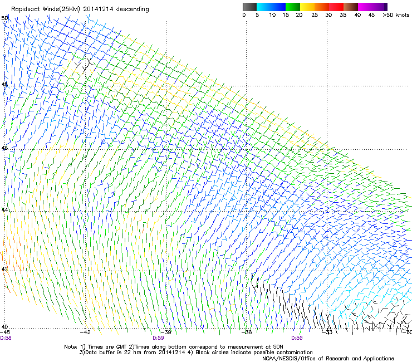Click the '45' label under the color bar
Screen dimensions: 412x362
click(371, 15)
